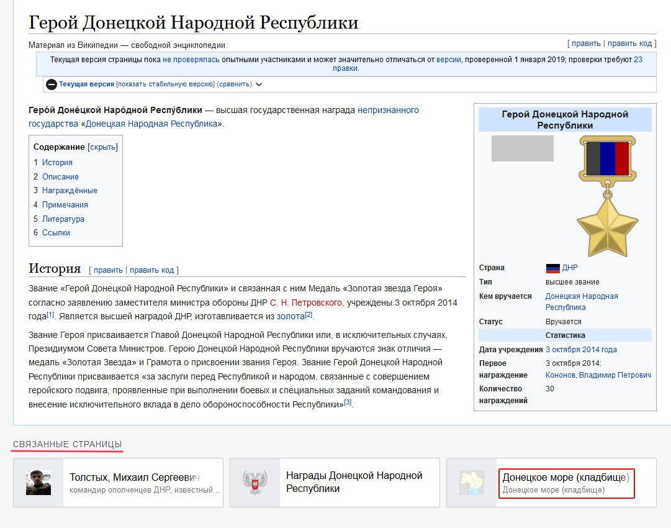Jump to the 'Примечания' contents entry
The height and width of the screenshot is (528, 671).
[65, 205]
